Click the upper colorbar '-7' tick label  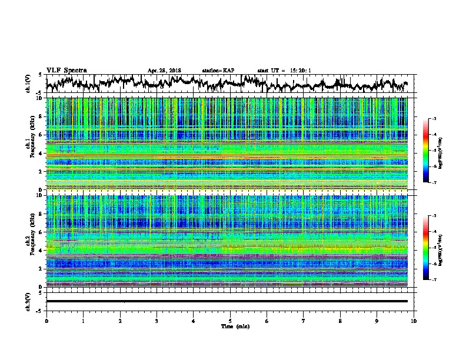(434, 182)
